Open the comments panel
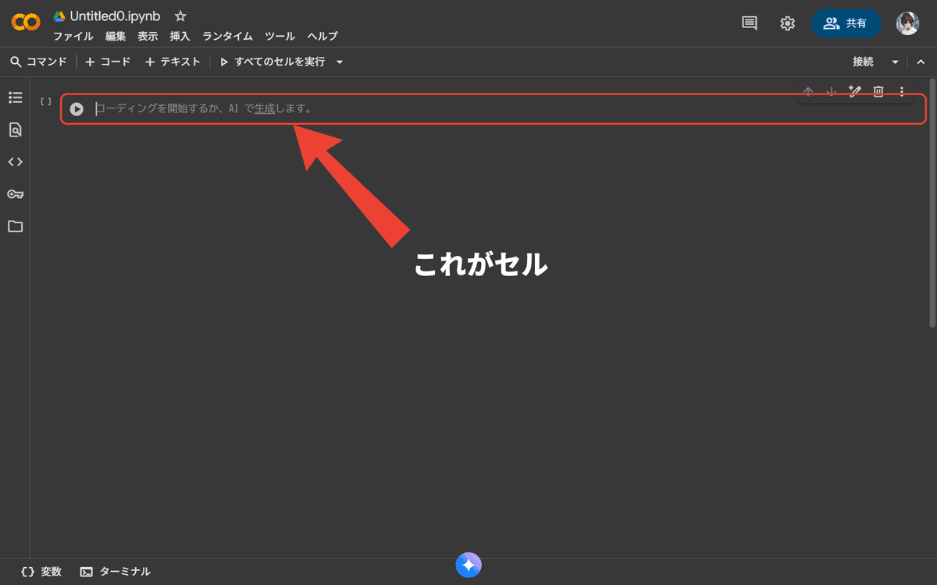Viewport: 937px width, 585px height. 748,23
